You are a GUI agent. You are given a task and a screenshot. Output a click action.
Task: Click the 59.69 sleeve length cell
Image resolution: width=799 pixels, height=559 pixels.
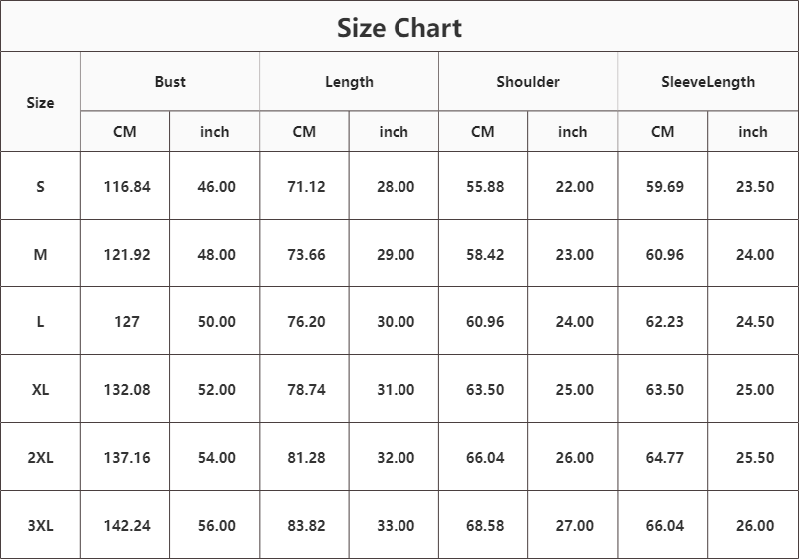point(664,187)
